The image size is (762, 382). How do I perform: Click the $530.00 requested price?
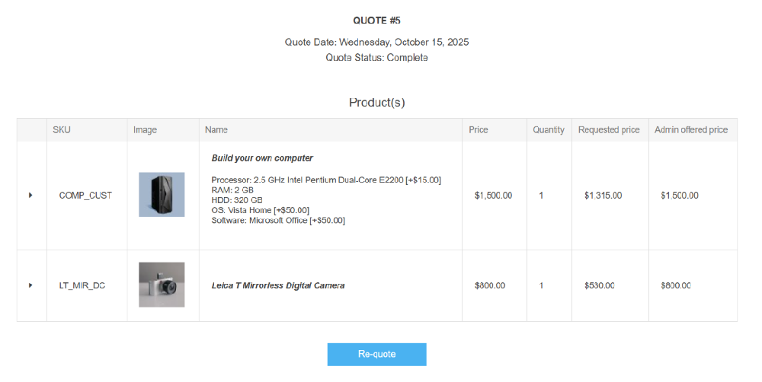pos(600,285)
